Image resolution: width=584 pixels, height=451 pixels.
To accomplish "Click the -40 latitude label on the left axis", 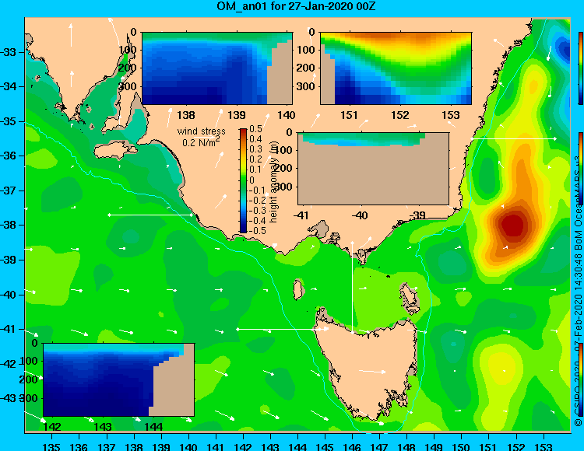I will (9, 295).
